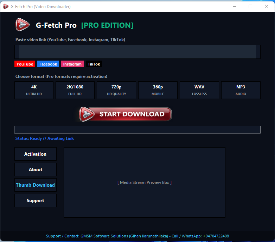Screen dimensions: 275x242
Task: Choose the WAV Lossless format
Action: [199, 90]
